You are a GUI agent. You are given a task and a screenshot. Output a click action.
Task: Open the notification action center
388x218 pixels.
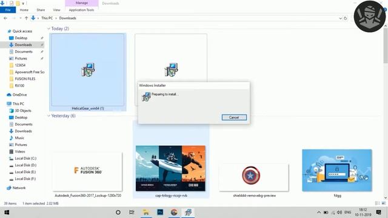pyautogui.click(x=378, y=213)
